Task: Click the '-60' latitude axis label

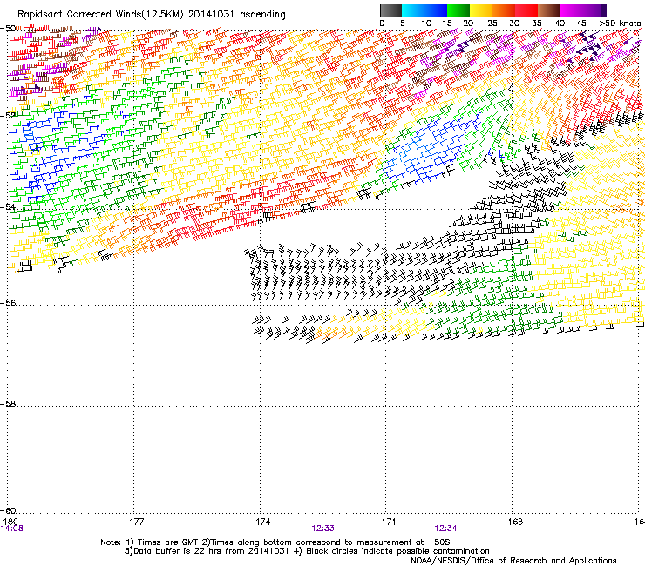Action: [8, 510]
